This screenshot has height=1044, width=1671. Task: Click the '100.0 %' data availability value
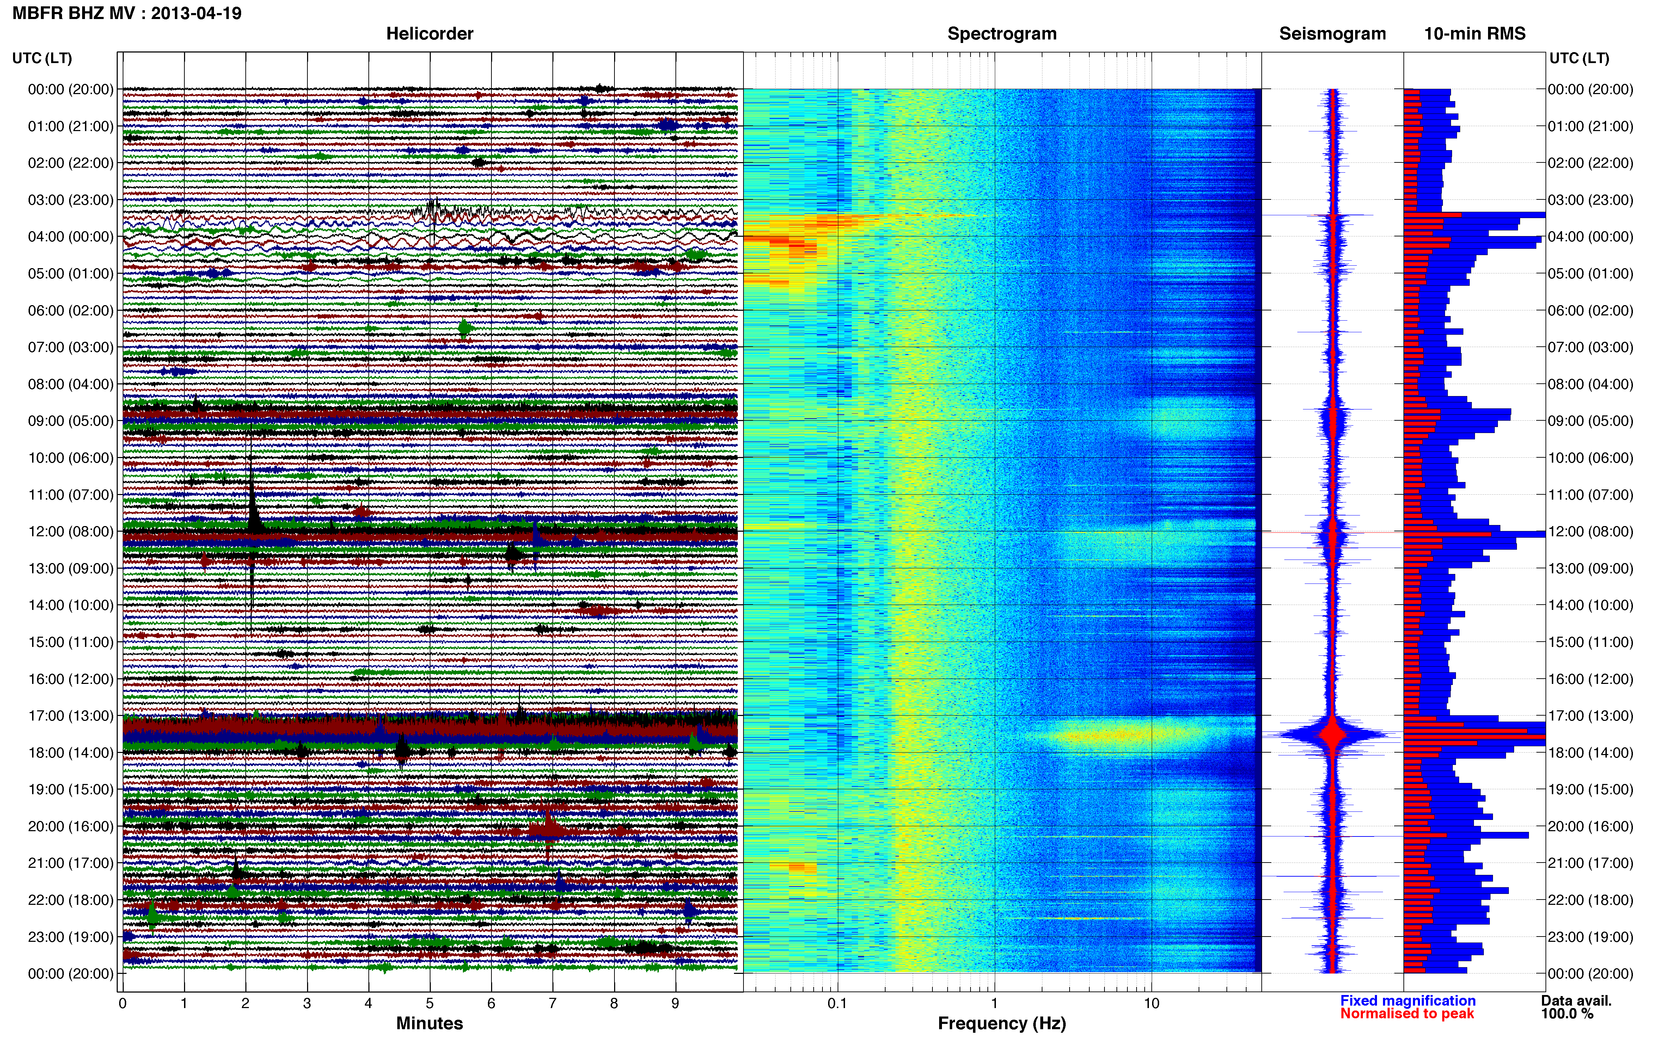click(1567, 1014)
